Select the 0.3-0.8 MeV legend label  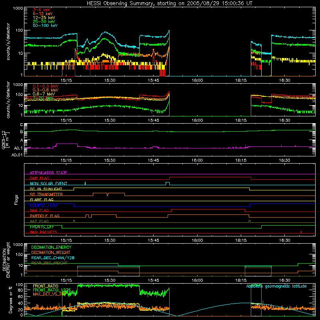46,90
